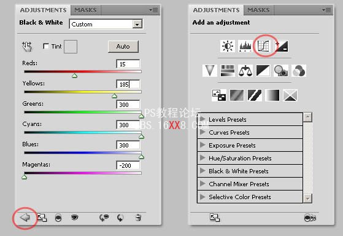Add a Color Balance adjustment
The width and height of the screenshot is (343, 236).
coord(245,71)
